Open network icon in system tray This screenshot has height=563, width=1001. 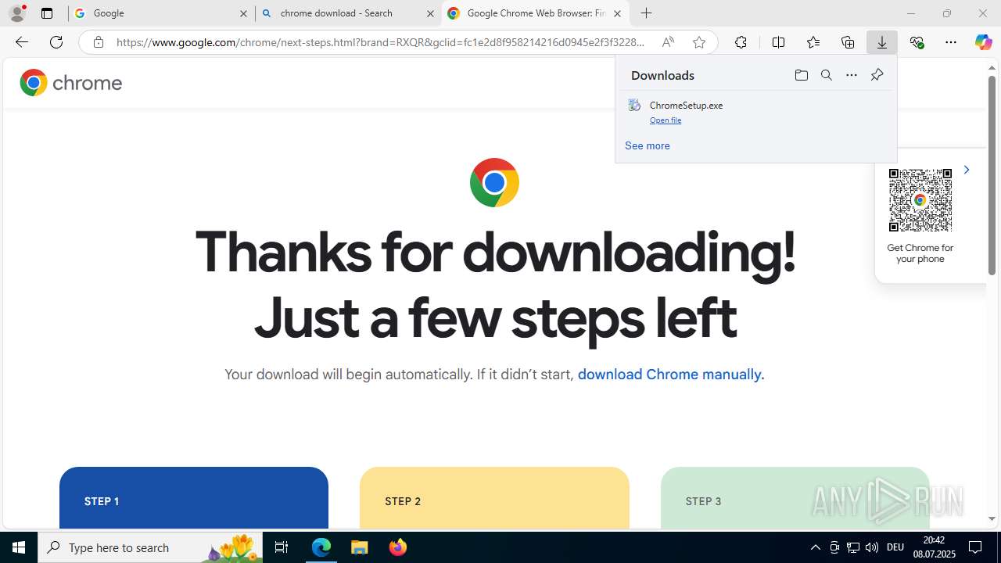853,547
